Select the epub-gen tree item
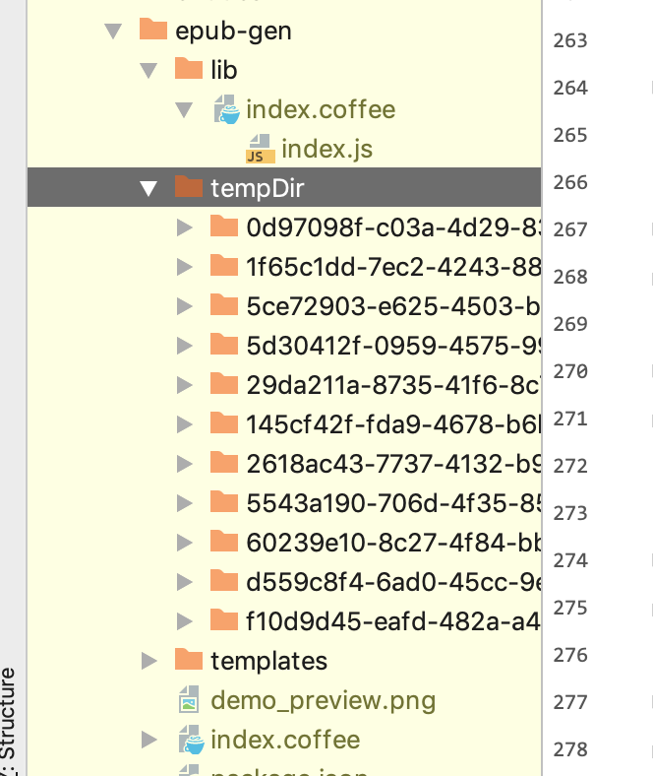This screenshot has width=653, height=776. tap(233, 32)
